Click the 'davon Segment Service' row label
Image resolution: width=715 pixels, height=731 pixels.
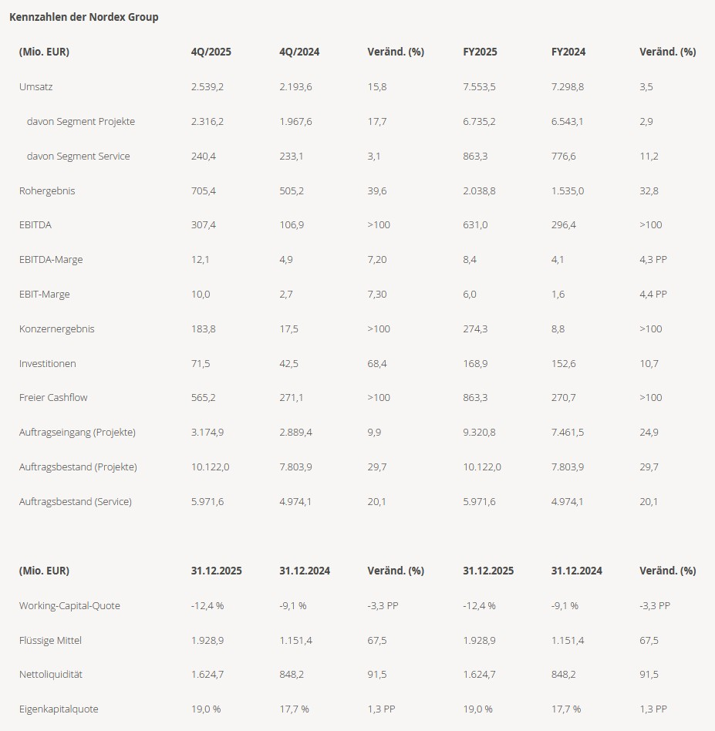pyautogui.click(x=78, y=157)
